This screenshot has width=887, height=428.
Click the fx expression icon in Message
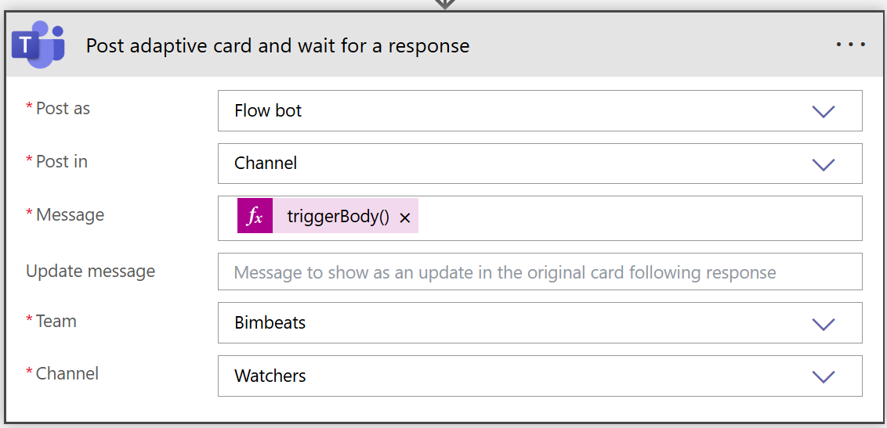[255, 216]
